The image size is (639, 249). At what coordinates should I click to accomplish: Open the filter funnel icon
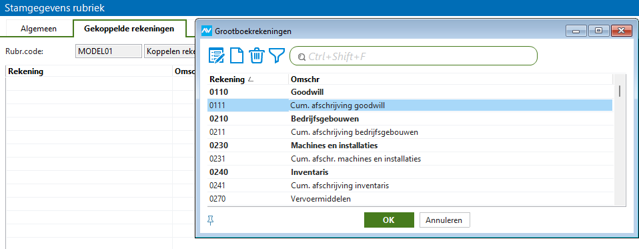(x=276, y=55)
